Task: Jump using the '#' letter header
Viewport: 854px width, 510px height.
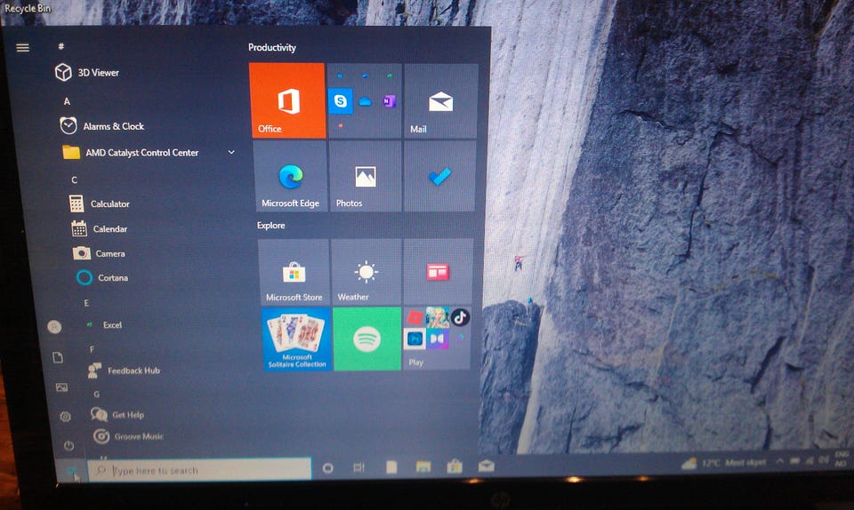Action: point(61,47)
